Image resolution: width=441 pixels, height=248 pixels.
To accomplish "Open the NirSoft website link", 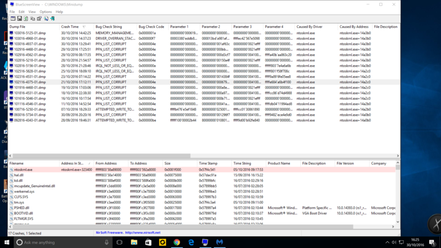I will click(143, 233).
